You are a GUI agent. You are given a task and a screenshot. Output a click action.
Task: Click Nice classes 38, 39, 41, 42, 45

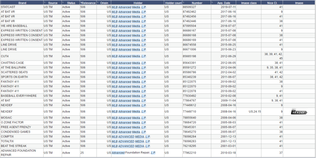pyautogui.click(x=273, y=56)
